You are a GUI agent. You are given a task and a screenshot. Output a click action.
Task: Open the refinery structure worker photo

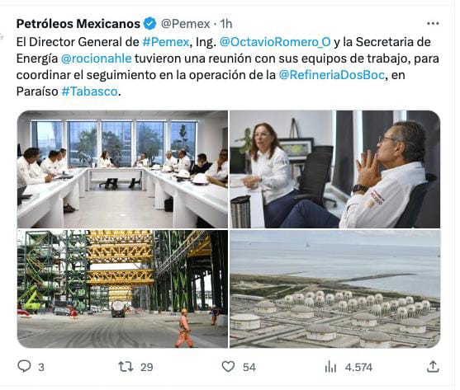(x=122, y=289)
